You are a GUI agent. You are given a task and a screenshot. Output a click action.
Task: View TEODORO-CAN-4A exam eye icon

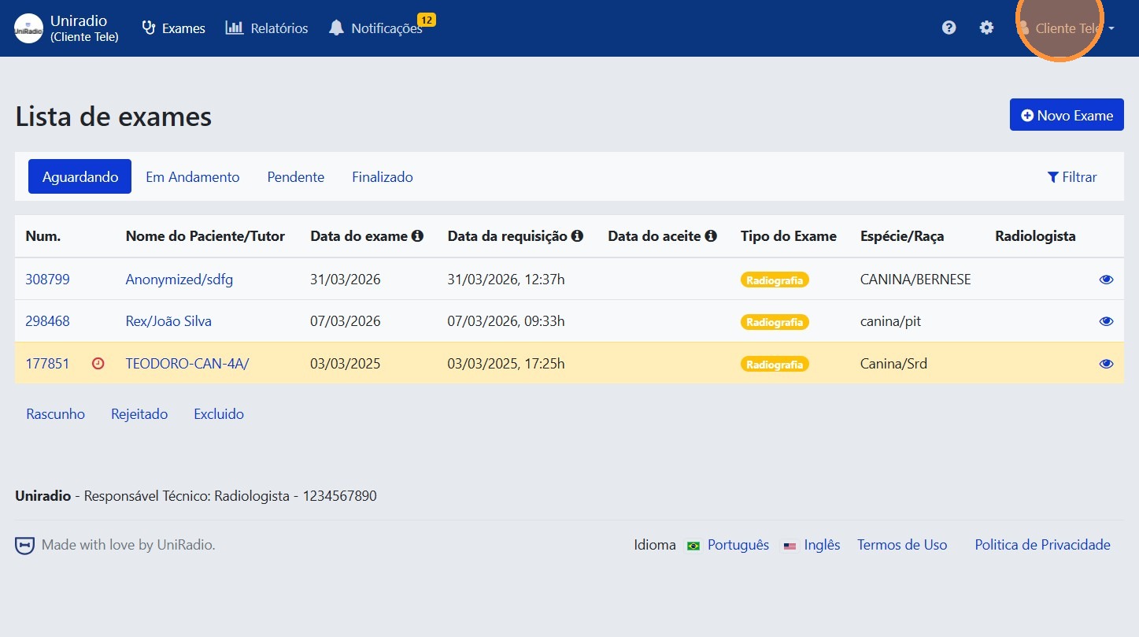pos(1106,364)
